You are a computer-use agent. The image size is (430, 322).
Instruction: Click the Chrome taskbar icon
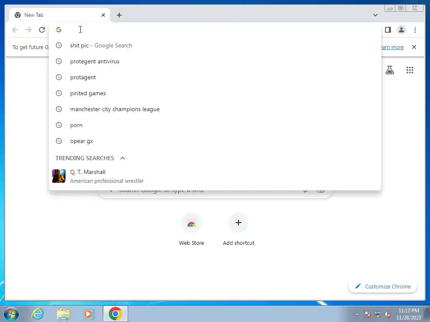point(115,314)
